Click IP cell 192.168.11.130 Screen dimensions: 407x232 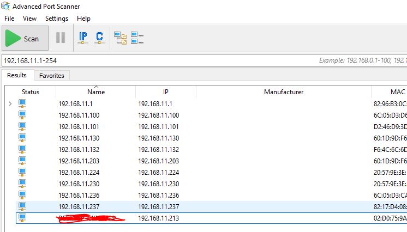tap(159, 138)
